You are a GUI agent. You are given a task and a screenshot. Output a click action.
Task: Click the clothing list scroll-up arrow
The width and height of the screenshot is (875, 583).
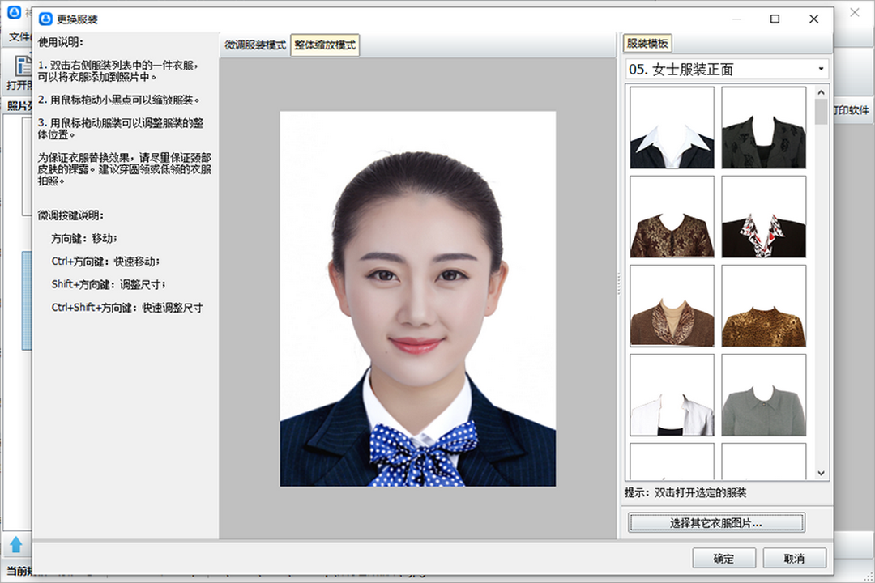coord(821,92)
